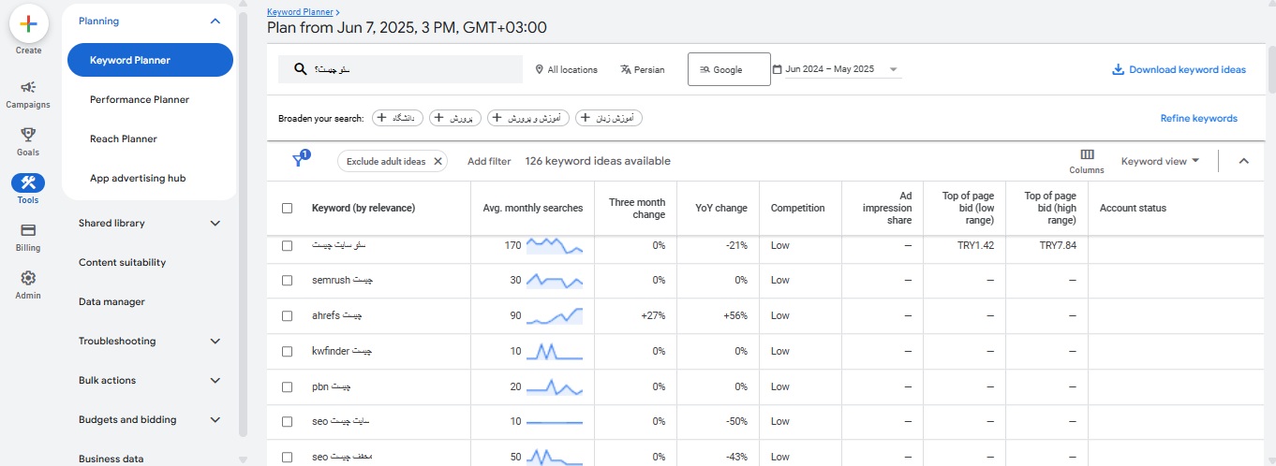Expand the Shared library section
Viewport: 1276px width, 466px height.
point(215,223)
